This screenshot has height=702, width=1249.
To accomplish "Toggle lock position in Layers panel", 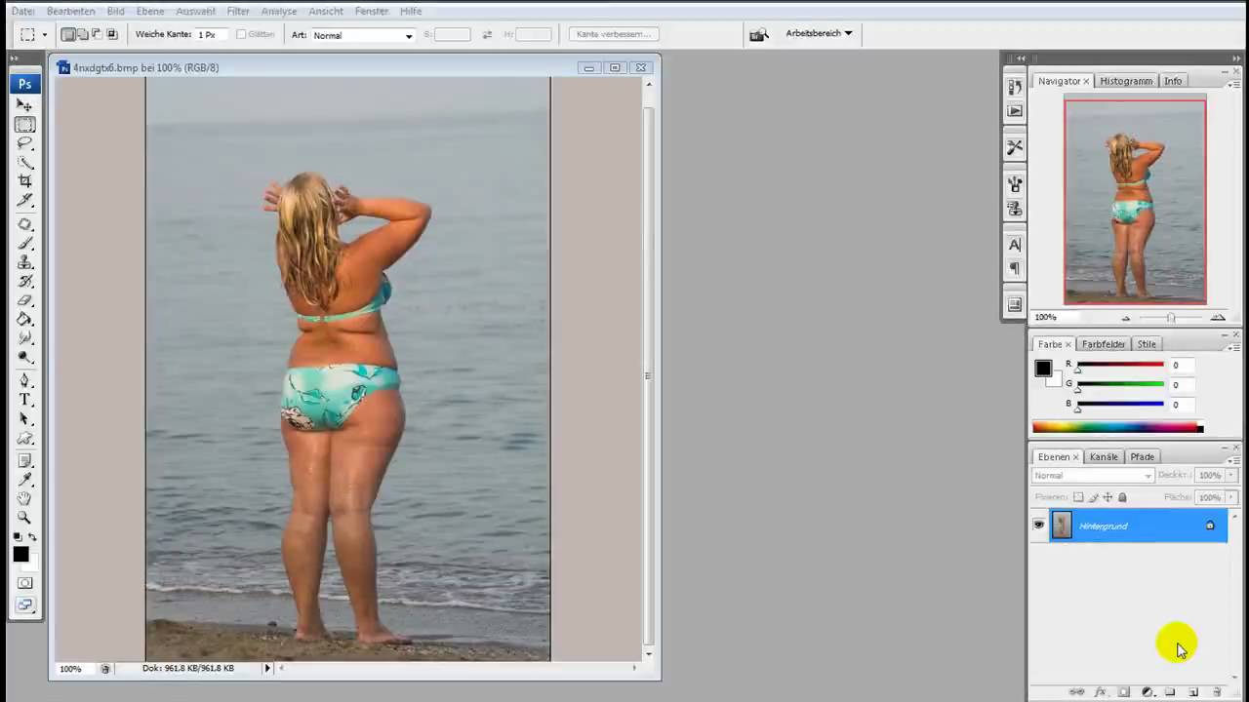I will click(x=1108, y=497).
